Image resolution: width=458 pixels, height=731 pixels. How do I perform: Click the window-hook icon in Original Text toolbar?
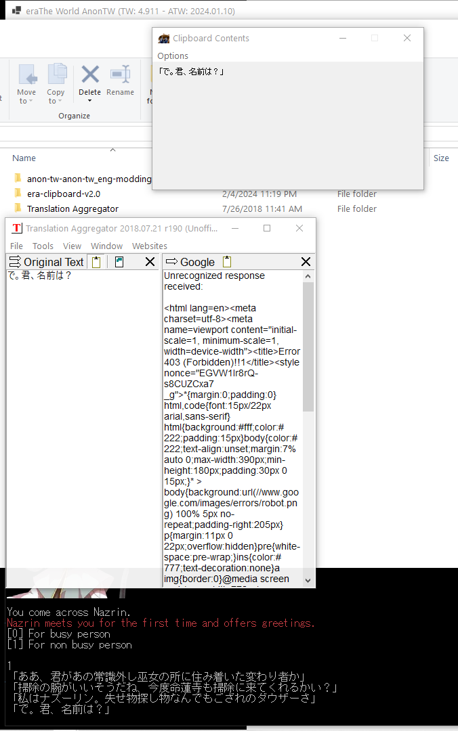(119, 262)
